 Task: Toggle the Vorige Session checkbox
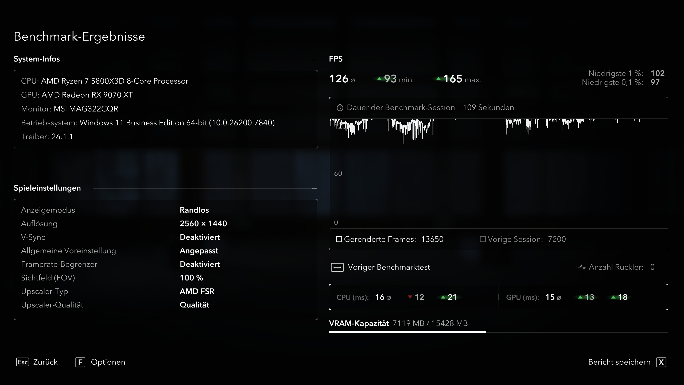[x=483, y=239]
